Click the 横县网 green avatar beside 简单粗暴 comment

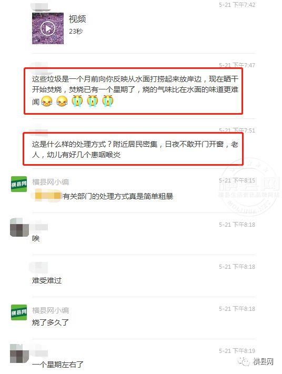pos(19,184)
